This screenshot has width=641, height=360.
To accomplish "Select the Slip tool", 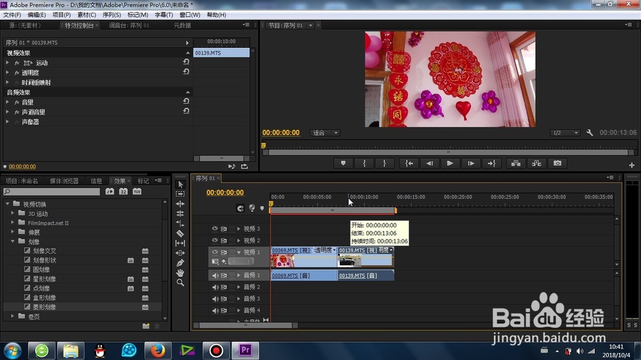I will pos(180,243).
